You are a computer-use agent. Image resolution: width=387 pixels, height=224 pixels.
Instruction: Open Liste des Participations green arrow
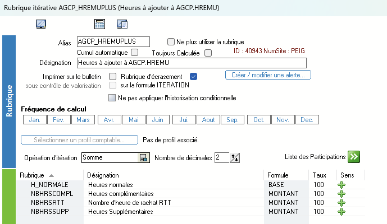(x=353, y=157)
